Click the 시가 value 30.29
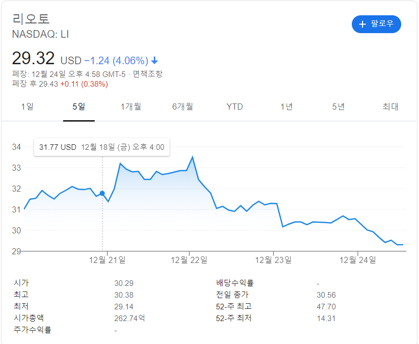The width and height of the screenshot is (419, 344). (x=124, y=283)
